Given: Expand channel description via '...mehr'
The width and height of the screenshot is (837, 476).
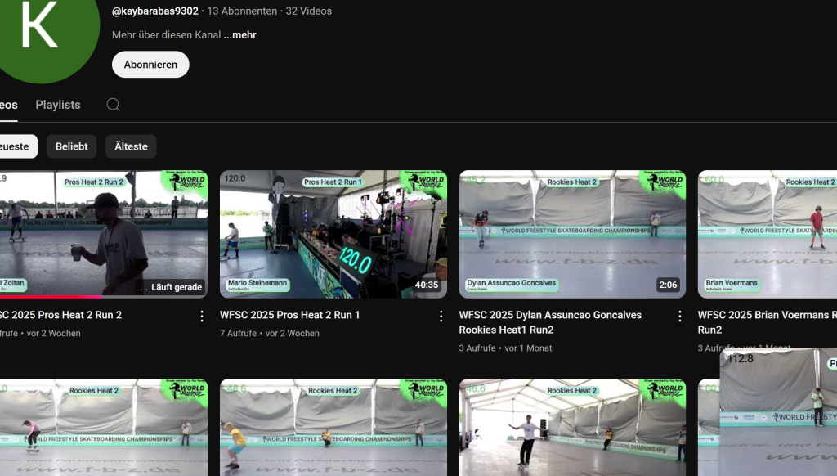Looking at the screenshot, I should 240,35.
